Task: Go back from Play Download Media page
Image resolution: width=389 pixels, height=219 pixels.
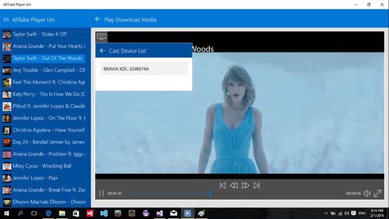Action: coord(98,19)
